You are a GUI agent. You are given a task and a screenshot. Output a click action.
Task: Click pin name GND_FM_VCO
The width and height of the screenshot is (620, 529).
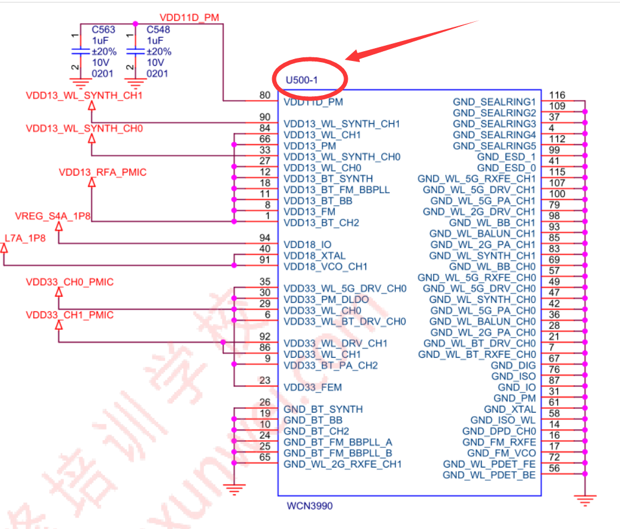click(x=502, y=453)
